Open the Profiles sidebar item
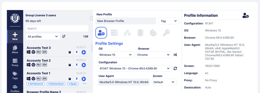The image size is (260, 93). (x=15, y=89)
